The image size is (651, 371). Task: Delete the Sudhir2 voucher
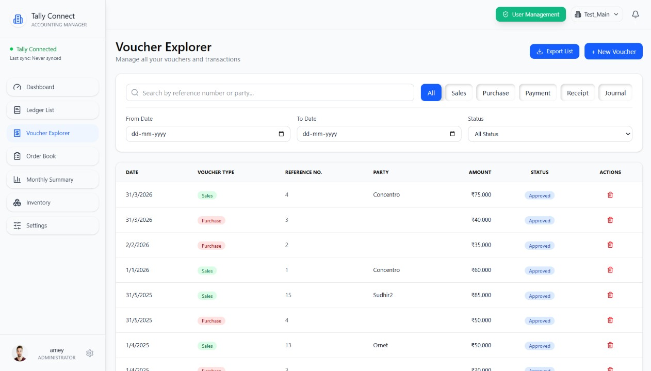point(610,295)
